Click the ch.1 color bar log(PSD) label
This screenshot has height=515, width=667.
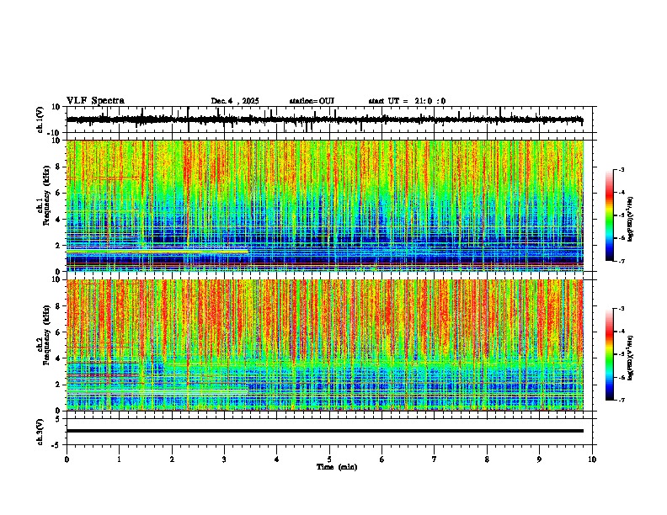click(630, 220)
